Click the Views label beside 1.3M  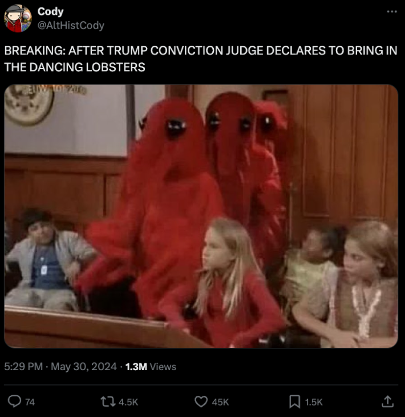163,367
